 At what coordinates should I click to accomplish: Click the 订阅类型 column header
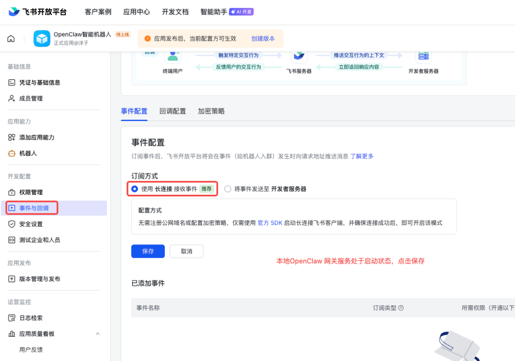click(385, 308)
